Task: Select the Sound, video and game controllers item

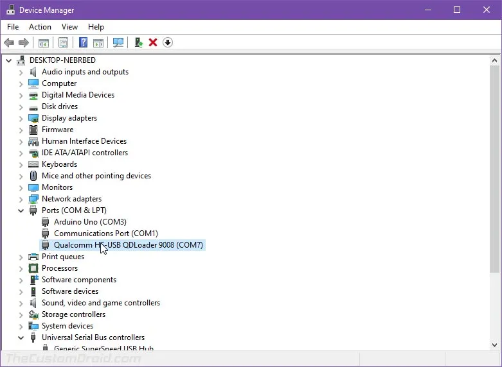Action: [x=100, y=303]
